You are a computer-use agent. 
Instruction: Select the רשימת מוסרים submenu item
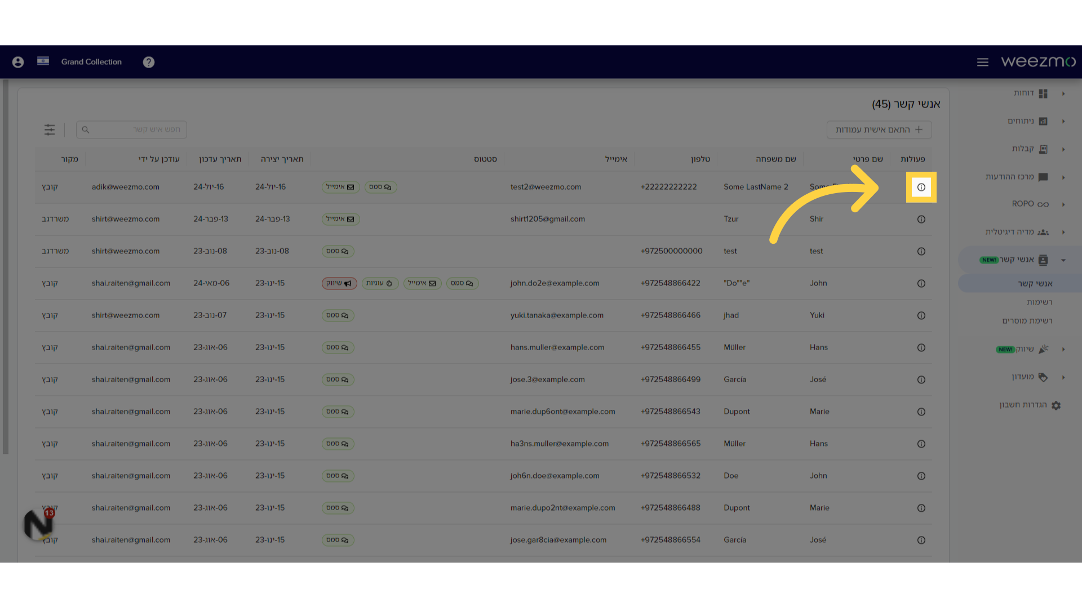point(1027,321)
